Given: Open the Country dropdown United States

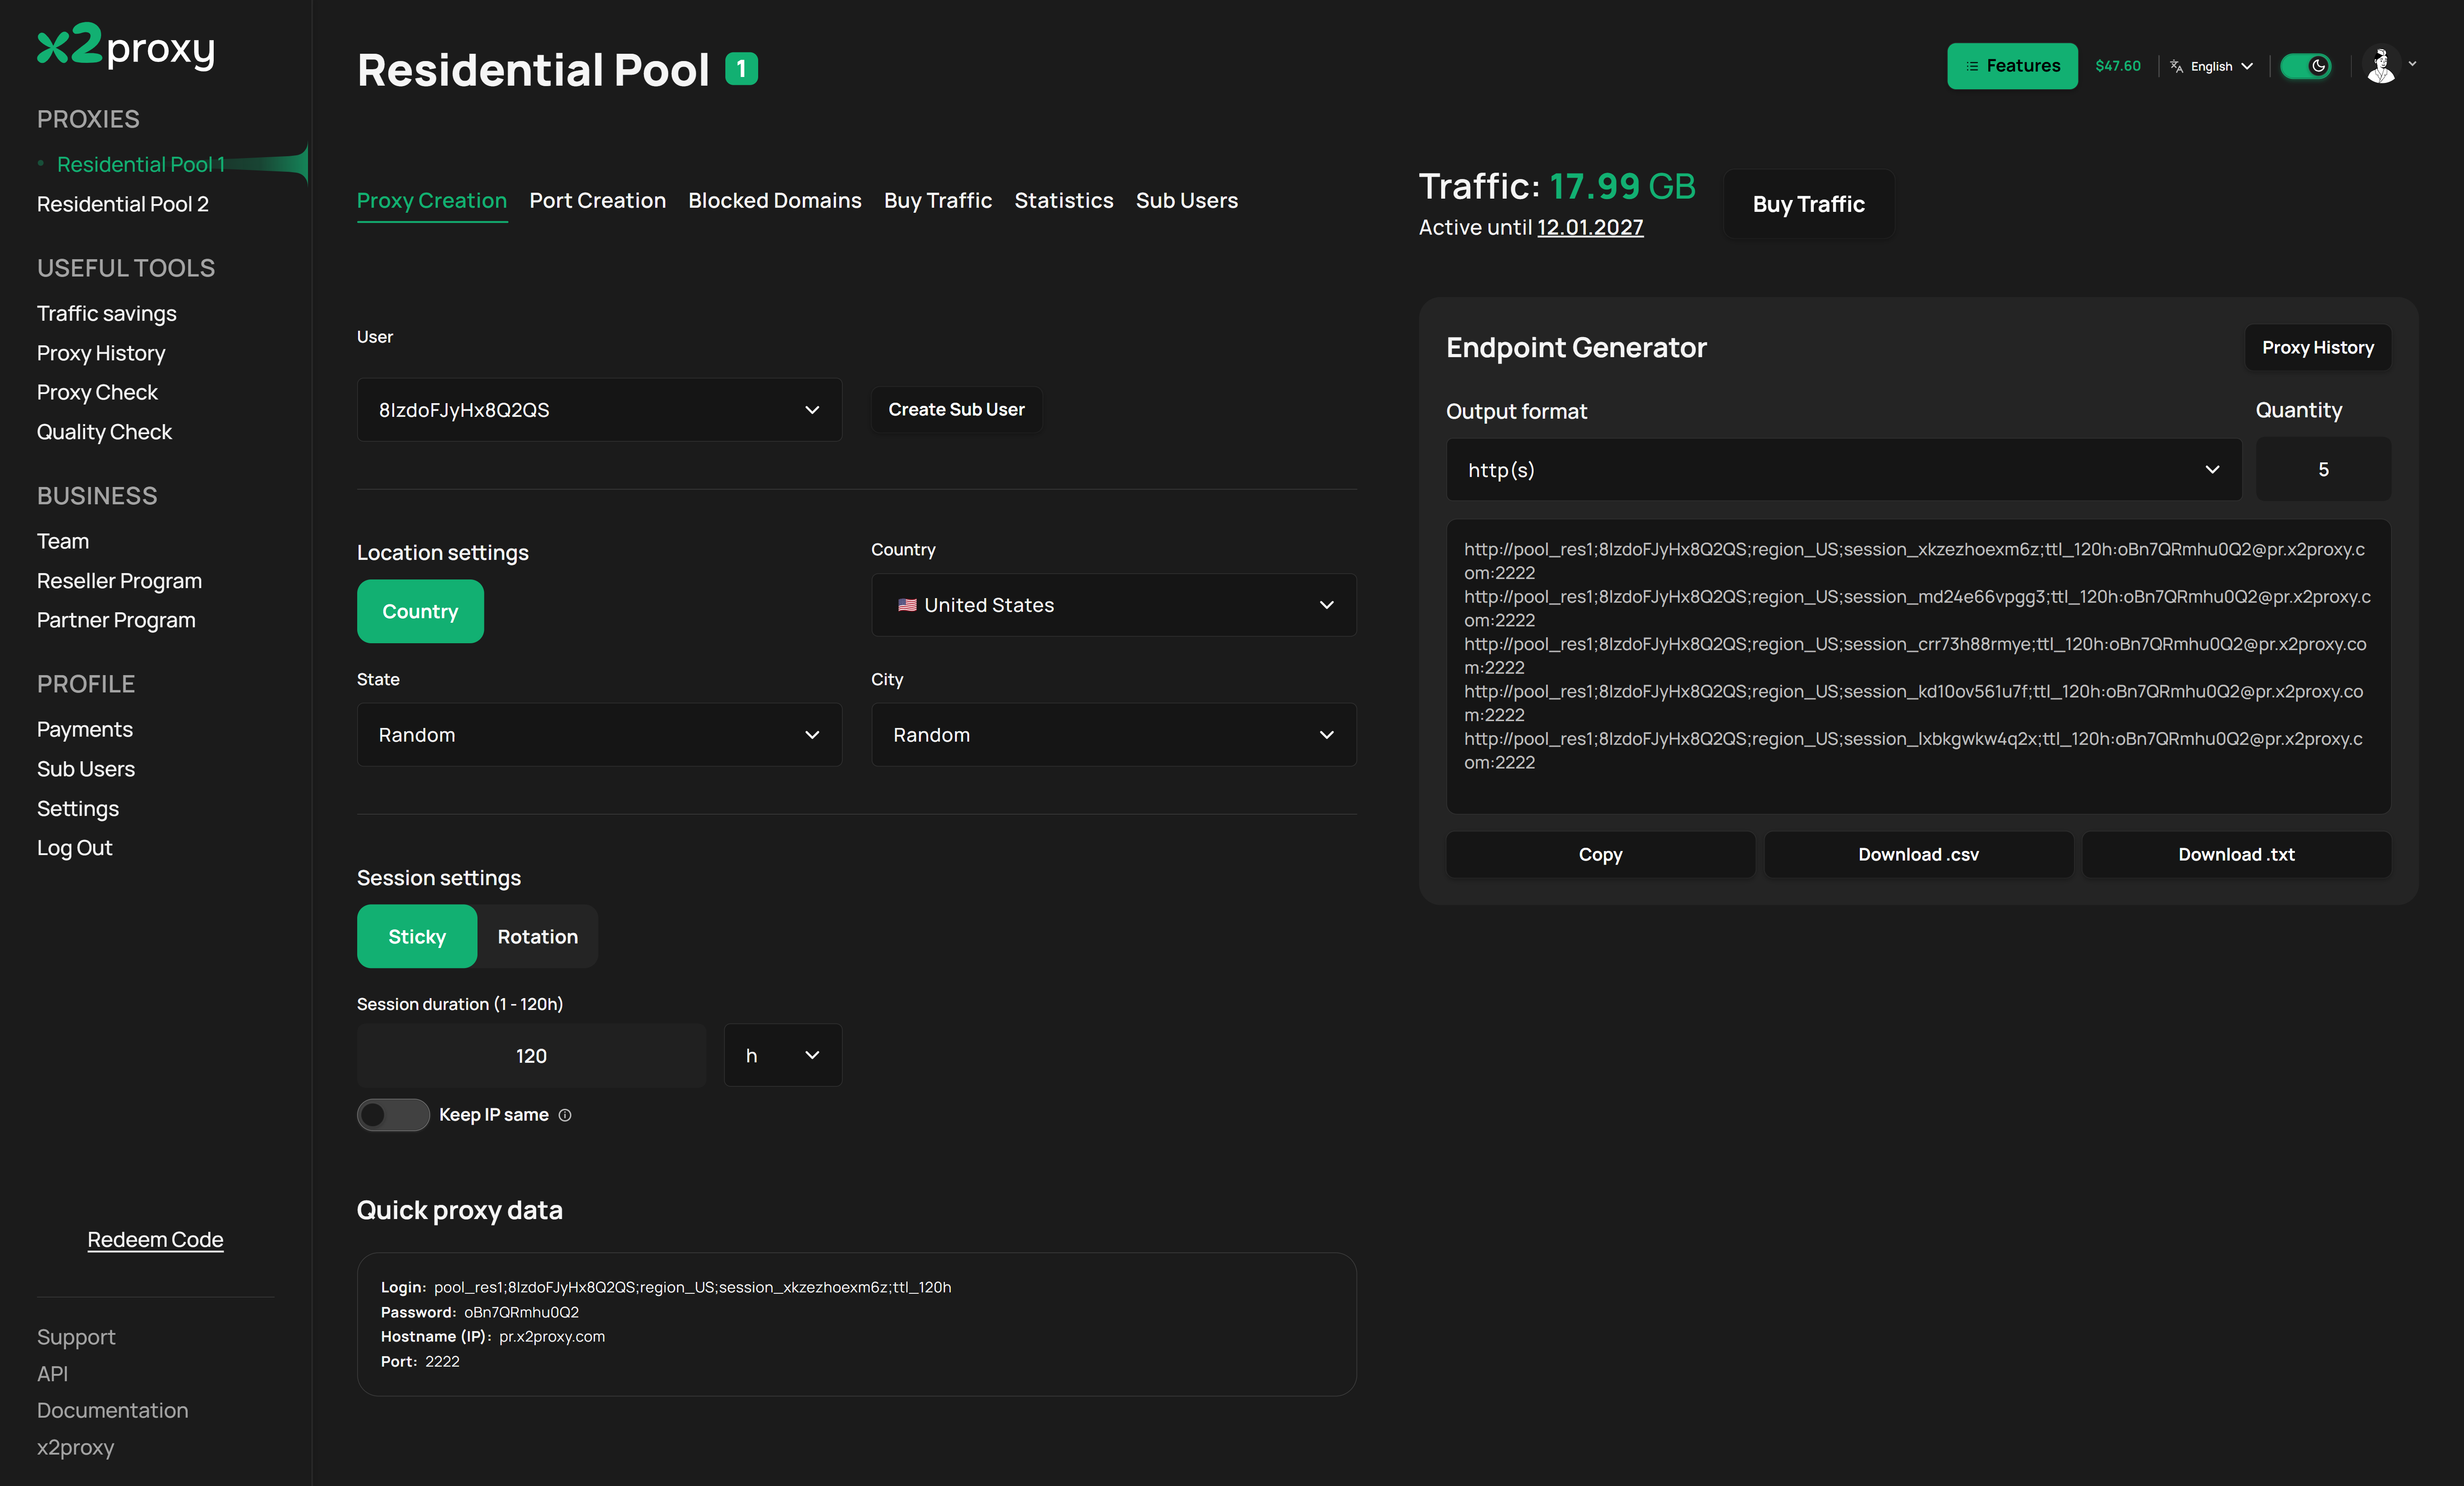Looking at the screenshot, I should coord(1113,605).
